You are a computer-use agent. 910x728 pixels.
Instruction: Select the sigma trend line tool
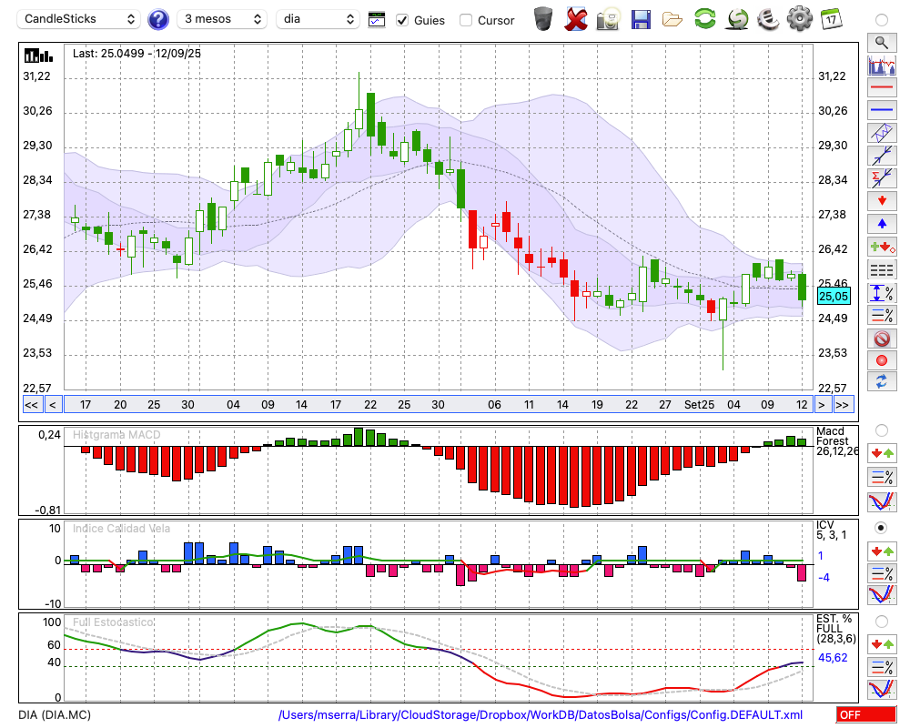(882, 177)
